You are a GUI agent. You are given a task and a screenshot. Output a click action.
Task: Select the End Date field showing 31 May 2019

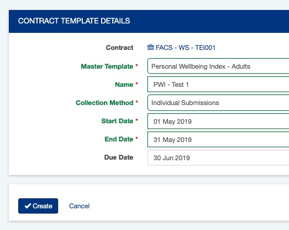click(218, 139)
